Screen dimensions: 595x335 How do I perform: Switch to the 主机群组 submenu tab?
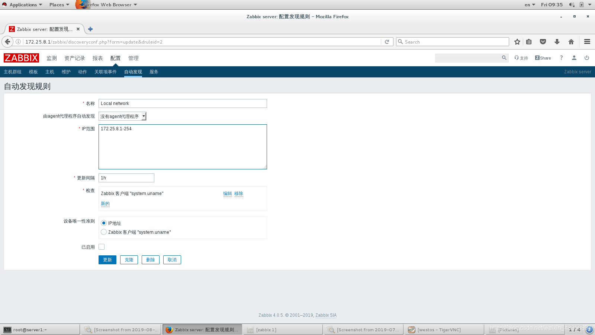[x=13, y=72]
